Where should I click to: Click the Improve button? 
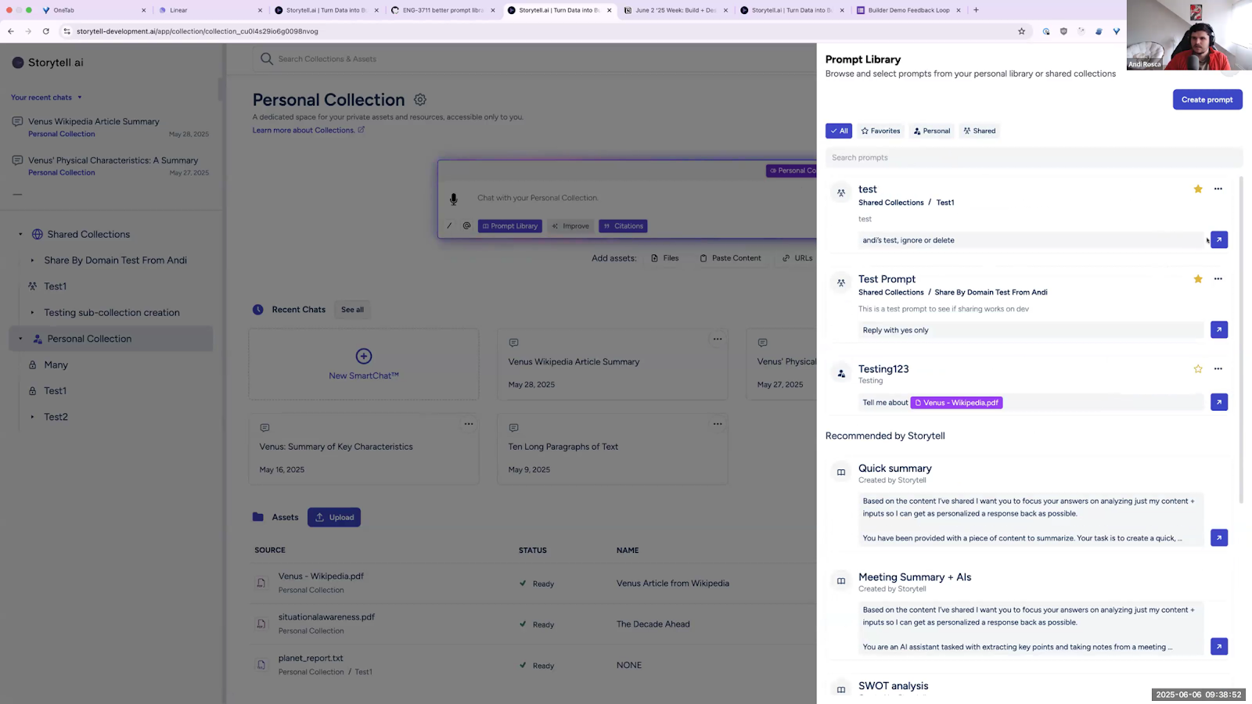[x=570, y=226]
